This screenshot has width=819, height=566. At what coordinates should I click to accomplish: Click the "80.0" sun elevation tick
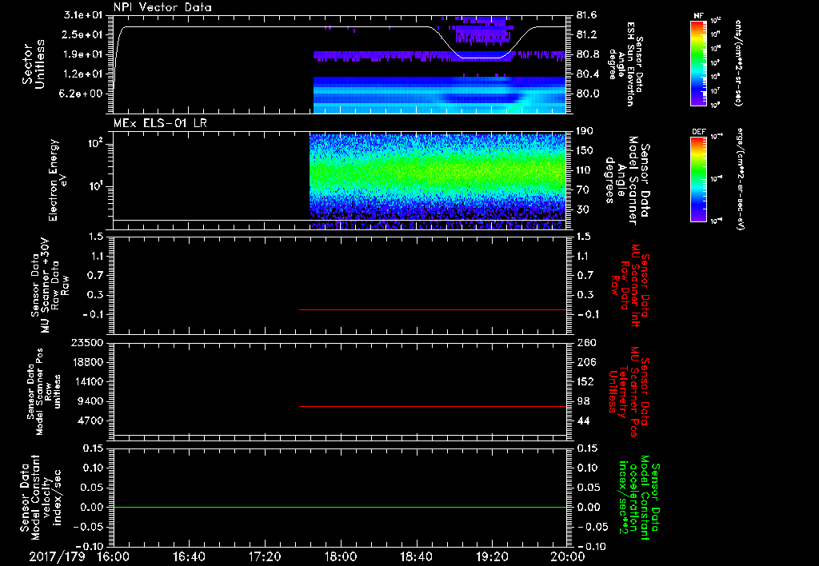click(588, 94)
